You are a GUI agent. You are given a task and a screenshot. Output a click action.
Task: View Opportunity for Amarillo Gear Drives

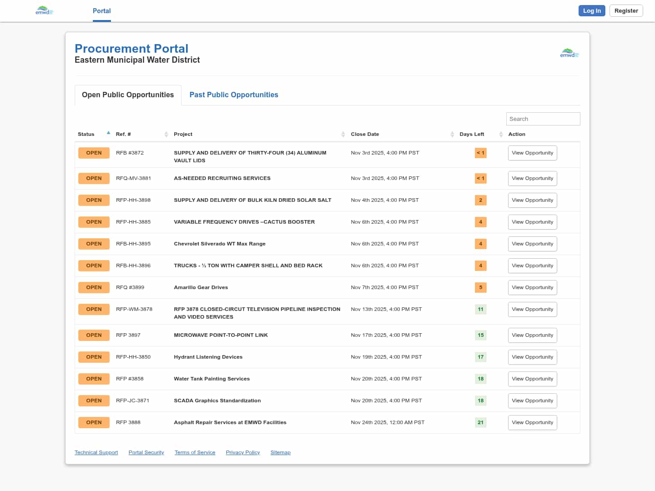(x=532, y=287)
